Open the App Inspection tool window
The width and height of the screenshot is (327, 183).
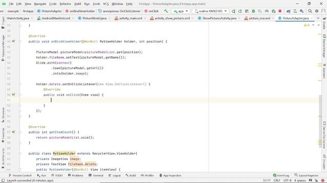pyautogui.click(x=170, y=175)
